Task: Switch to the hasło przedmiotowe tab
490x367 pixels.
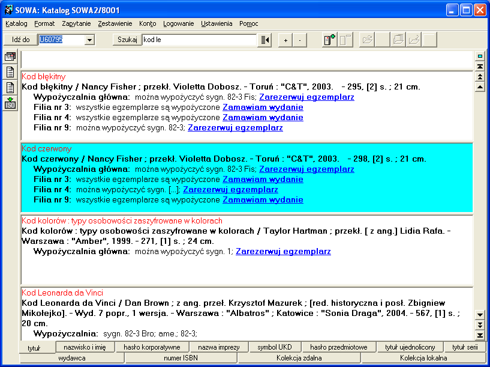Action: pyautogui.click(x=339, y=347)
